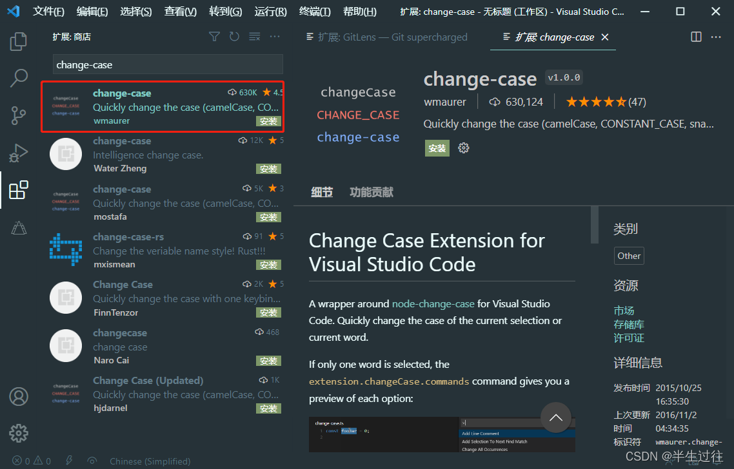Switch to the 细节 details tab

322,192
